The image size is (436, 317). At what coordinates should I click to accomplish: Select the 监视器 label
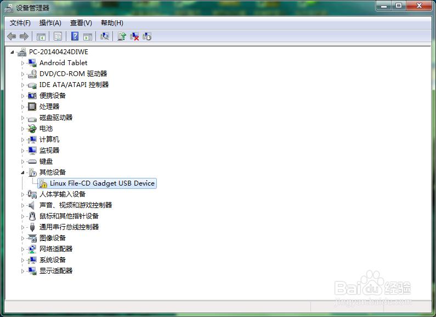point(49,151)
